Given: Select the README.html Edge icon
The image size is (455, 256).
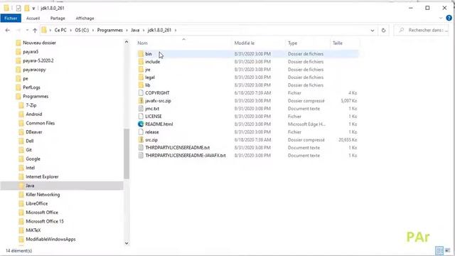Looking at the screenshot, I should (141, 124).
